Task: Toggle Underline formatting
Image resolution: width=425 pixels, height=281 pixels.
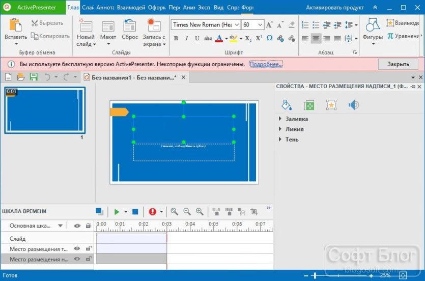Action: point(197,38)
